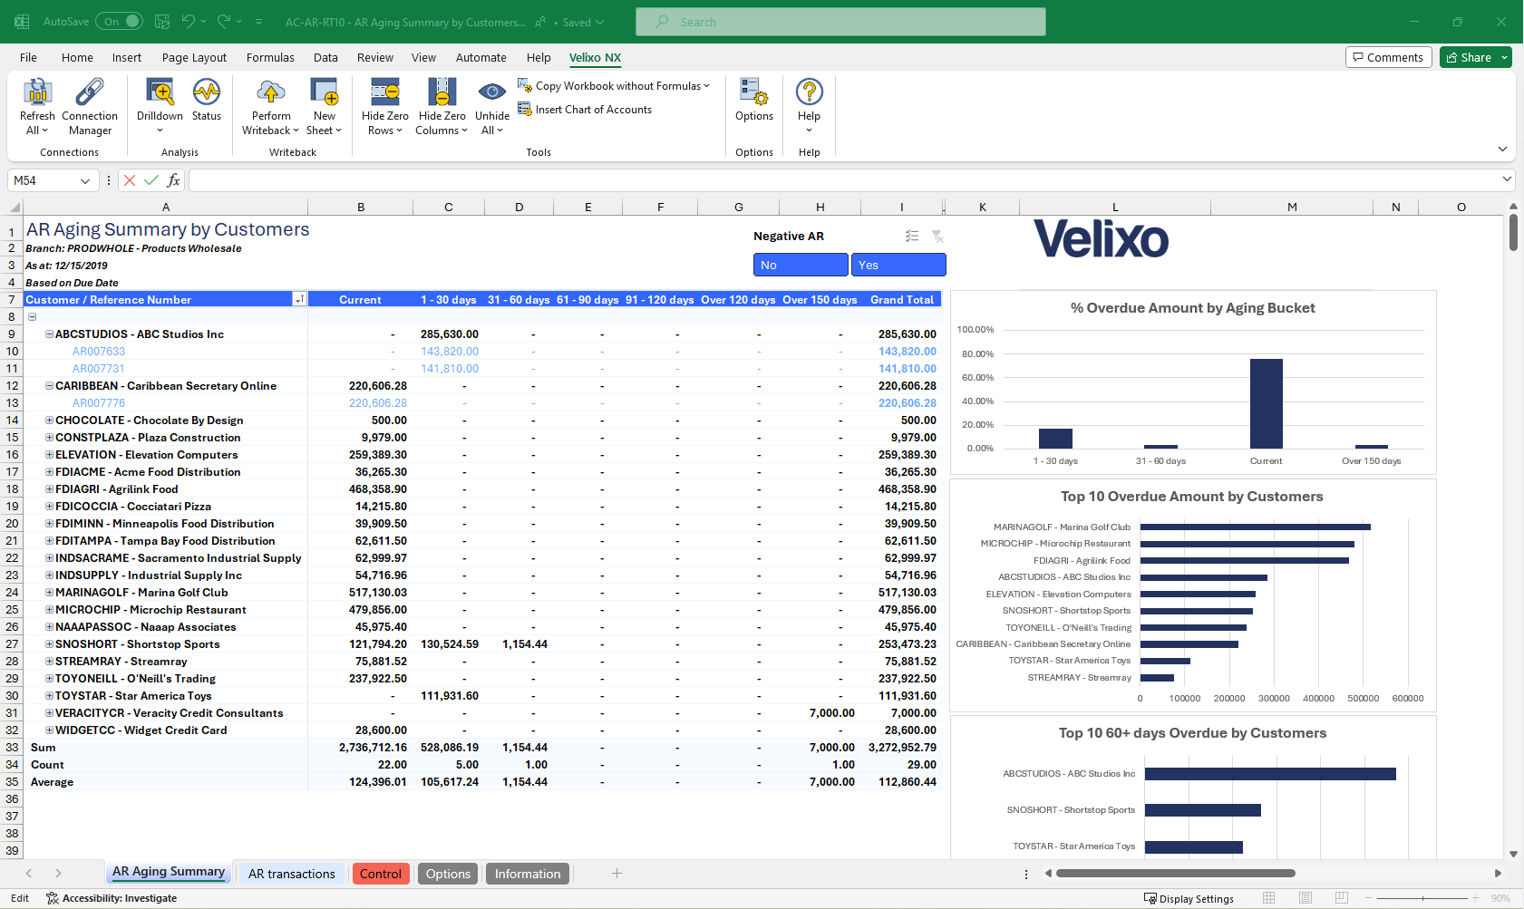Open the Automate ribbon tab

click(480, 57)
